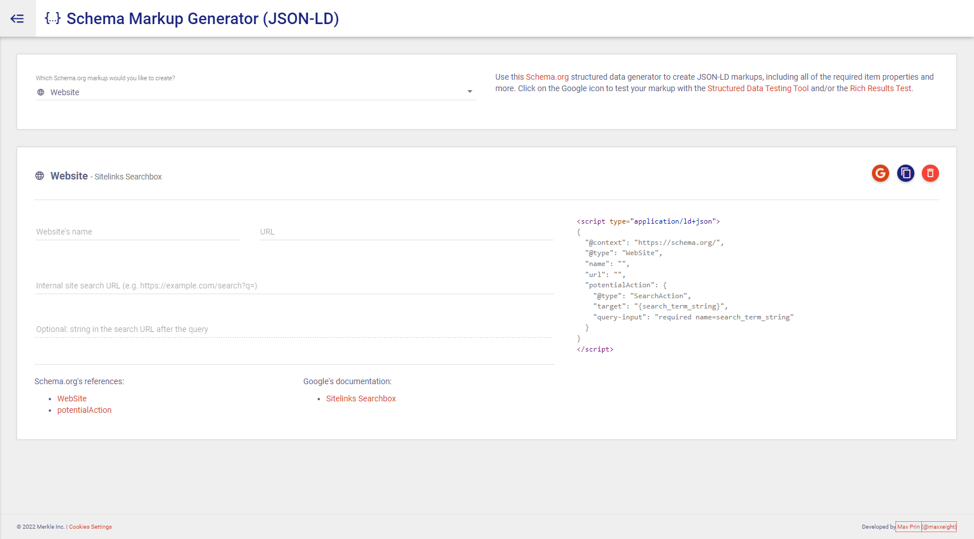Click the "potentialAction" code line
The height and width of the screenshot is (539, 974).
point(626,285)
